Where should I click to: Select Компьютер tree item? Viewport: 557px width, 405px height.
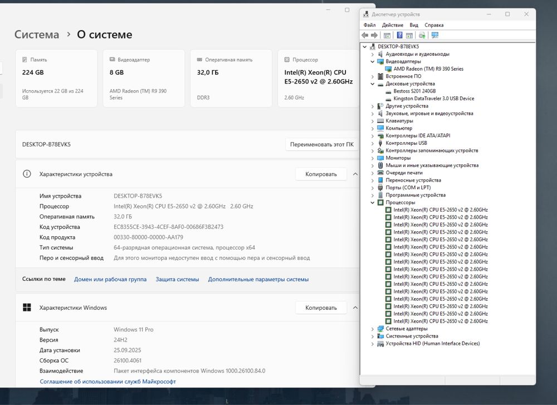point(399,128)
